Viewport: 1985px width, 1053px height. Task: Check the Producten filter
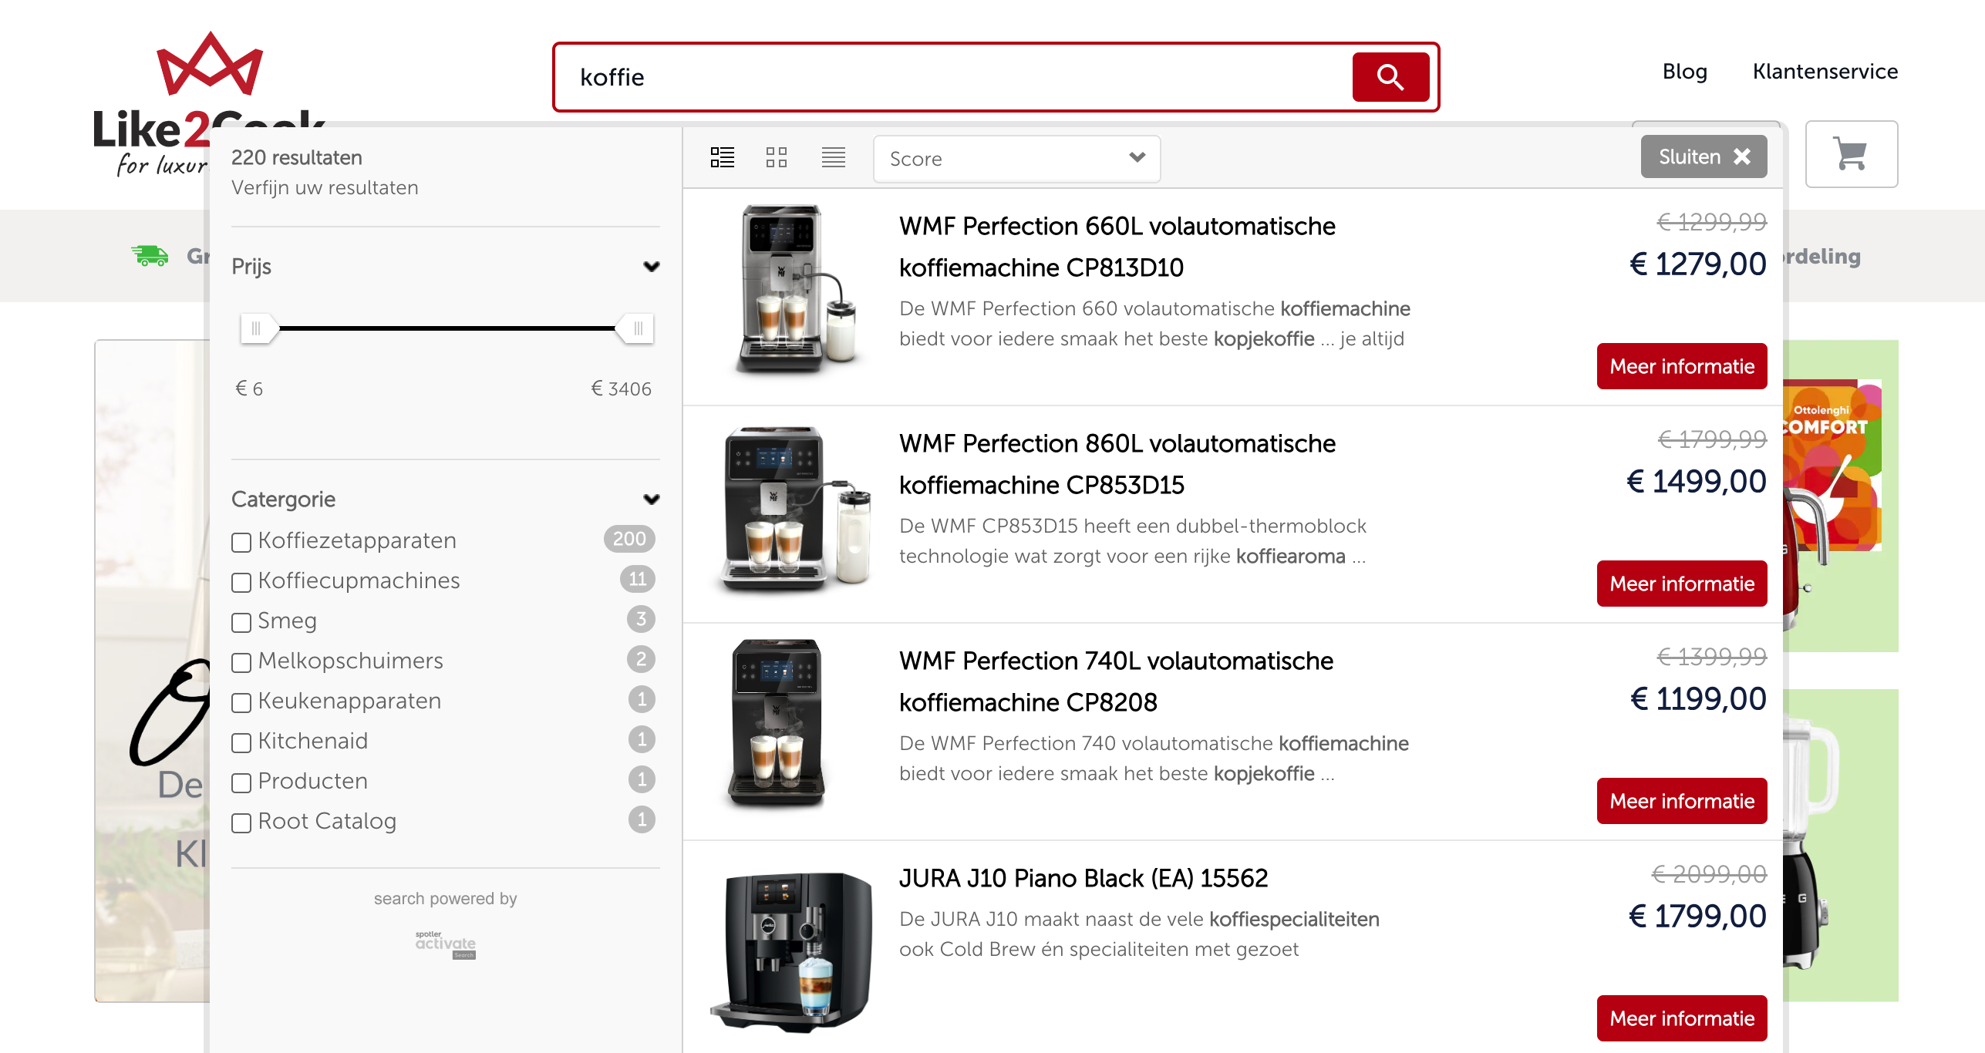click(x=241, y=782)
